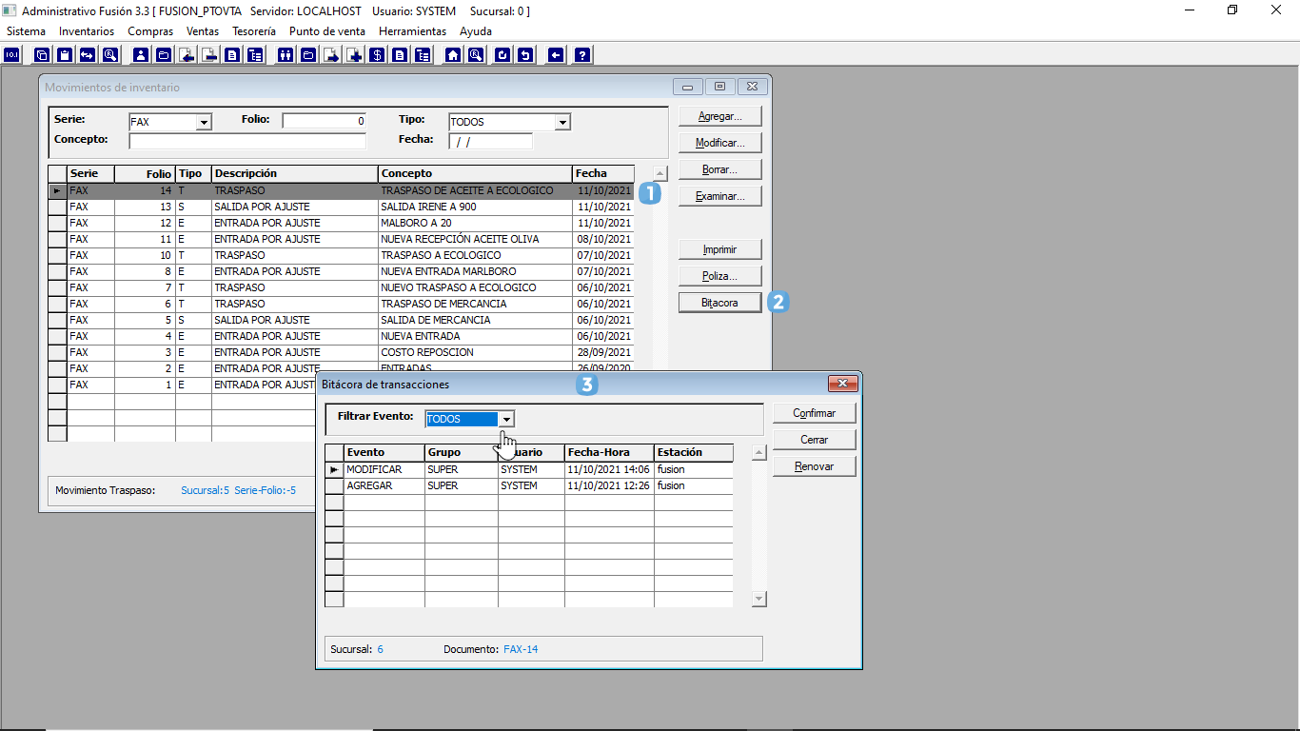Open the Inventarios menu
Screen dimensions: 1300x731
[x=87, y=31]
